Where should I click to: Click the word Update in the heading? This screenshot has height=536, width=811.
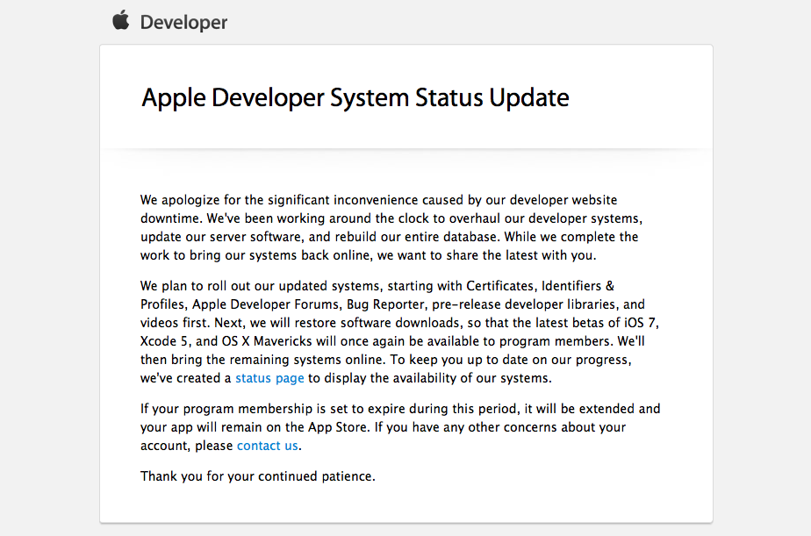pyautogui.click(x=529, y=97)
